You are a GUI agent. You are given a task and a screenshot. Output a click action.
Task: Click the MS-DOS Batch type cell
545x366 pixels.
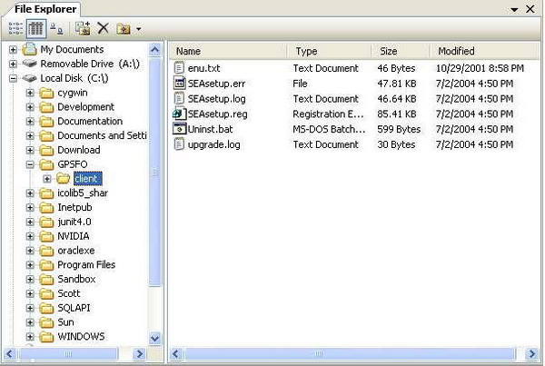click(x=329, y=129)
